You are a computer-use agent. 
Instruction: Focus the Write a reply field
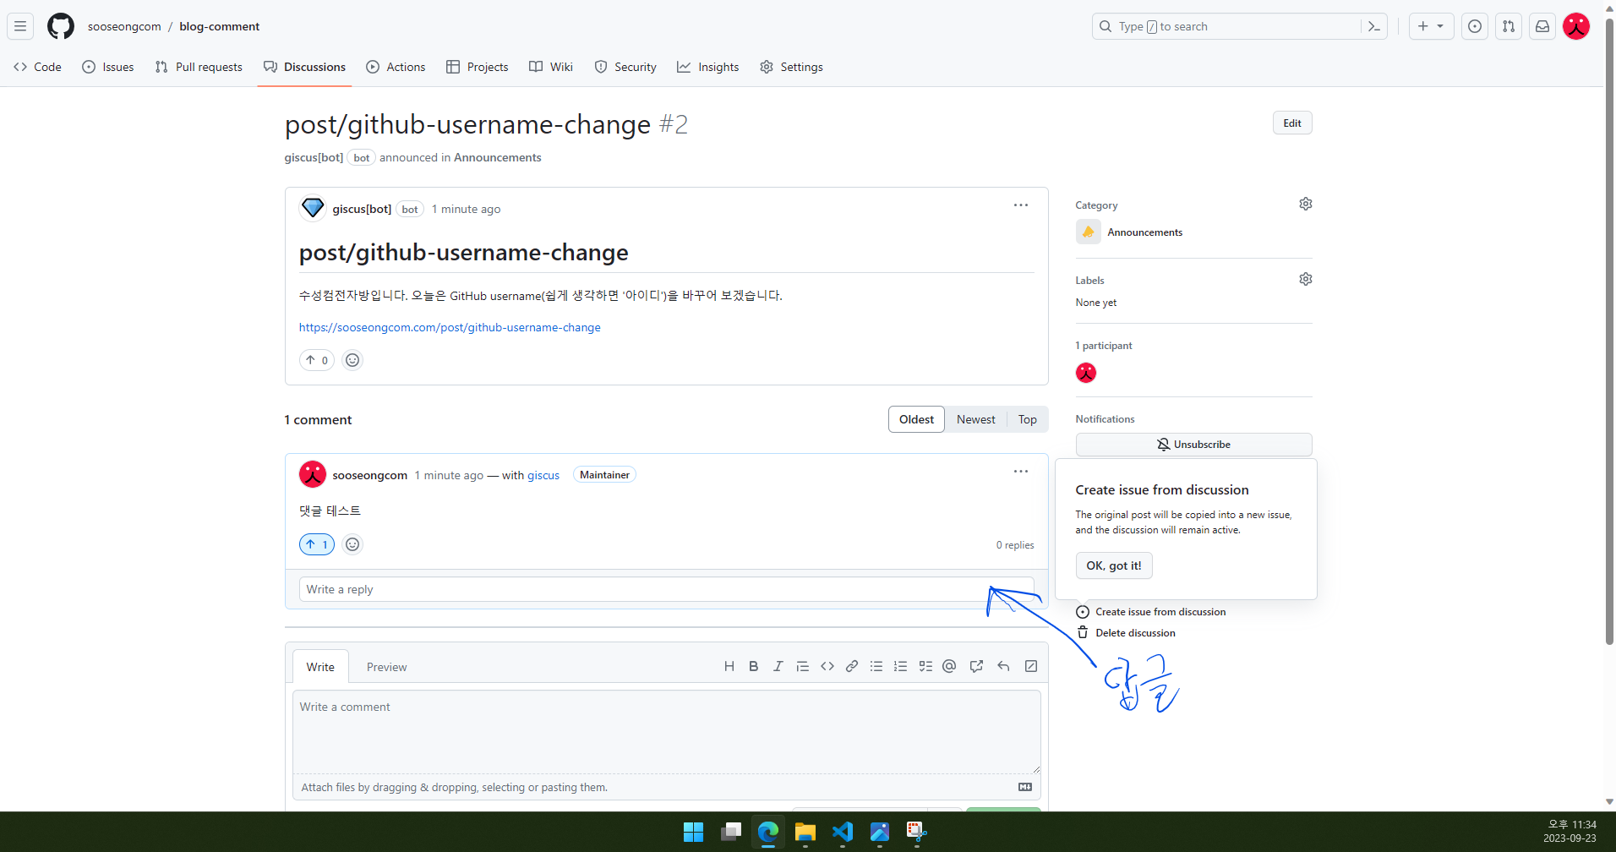pyautogui.click(x=666, y=589)
